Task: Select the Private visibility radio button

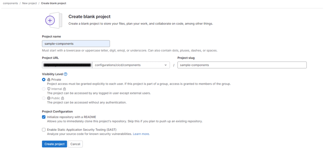Action: click(44, 80)
